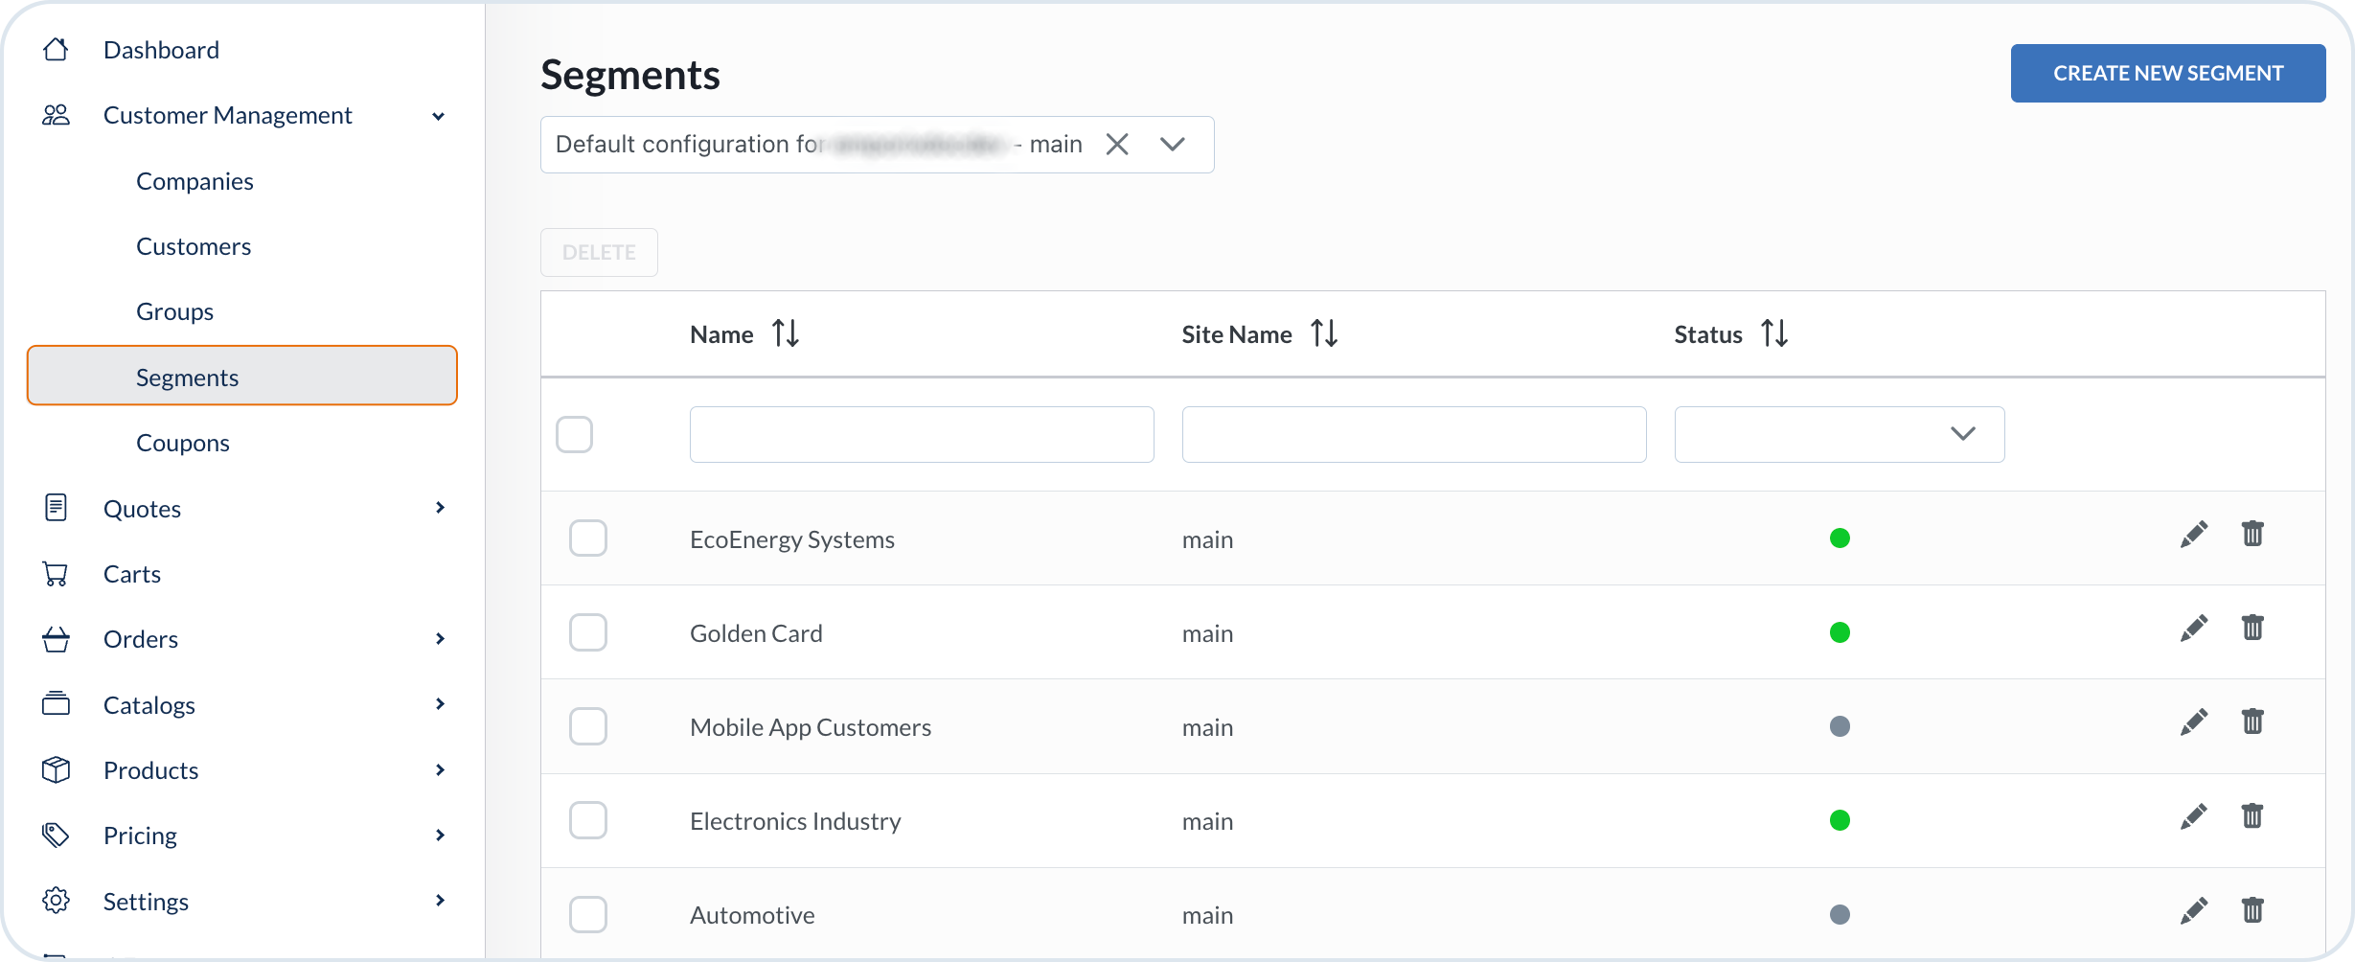Select the Automotive segment checkbox
The height and width of the screenshot is (962, 2355).
[588, 914]
